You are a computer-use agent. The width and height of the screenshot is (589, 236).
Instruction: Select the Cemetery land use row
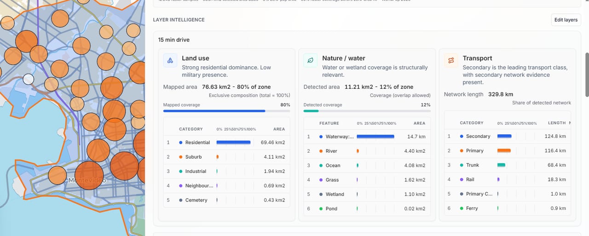(227, 200)
